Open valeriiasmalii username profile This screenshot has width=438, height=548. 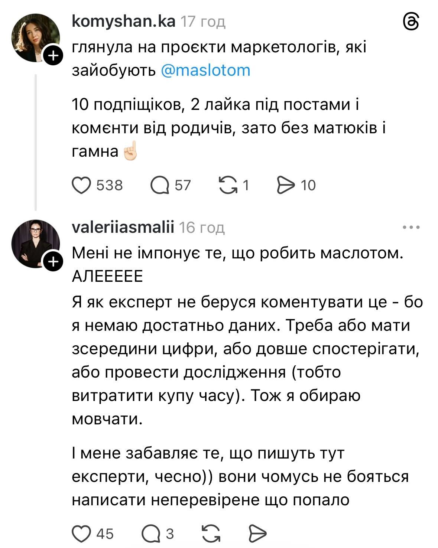[x=123, y=227]
